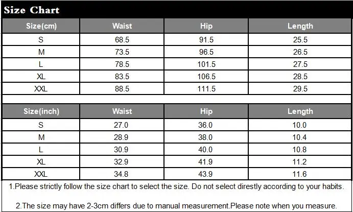Select the Size(cm) header cell
The width and height of the screenshot is (353, 212).
(41, 26)
